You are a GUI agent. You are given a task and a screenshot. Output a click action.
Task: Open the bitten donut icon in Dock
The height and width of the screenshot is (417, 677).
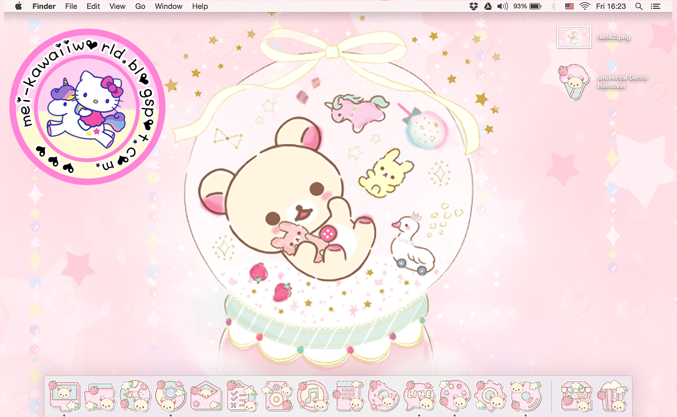pyautogui.click(x=383, y=396)
